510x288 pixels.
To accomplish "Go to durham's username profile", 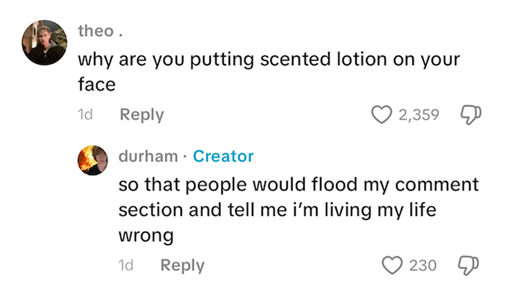I will pos(148,156).
